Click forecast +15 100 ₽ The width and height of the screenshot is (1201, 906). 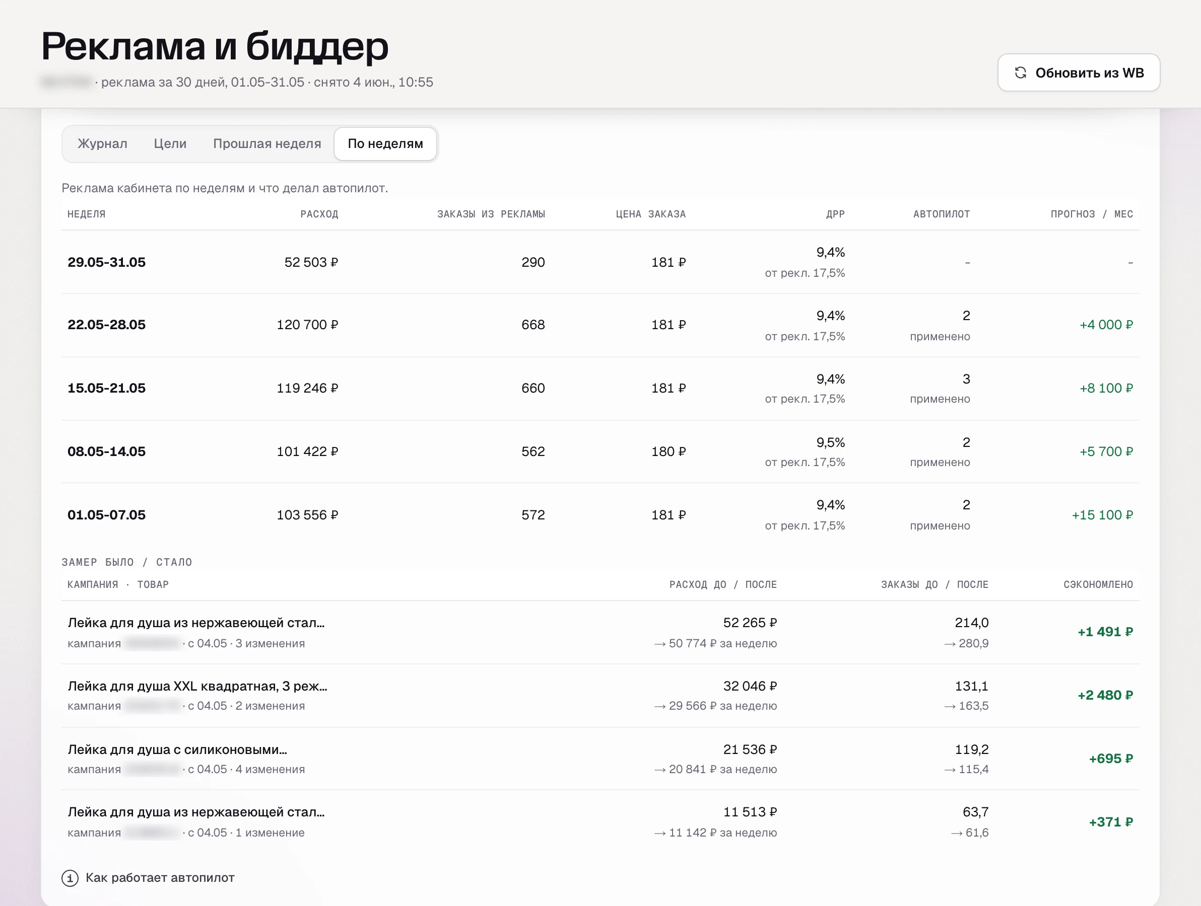coord(1102,515)
